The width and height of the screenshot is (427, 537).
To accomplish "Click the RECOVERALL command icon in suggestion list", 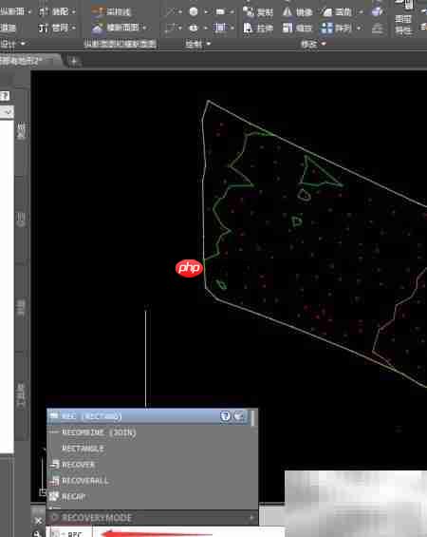I will pyautogui.click(x=54, y=481).
